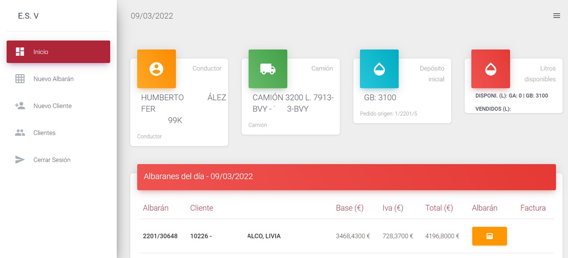Viewport: 568px width, 258px height.
Task: Open the Nuevo Albarán menu item
Action: (x=53, y=79)
